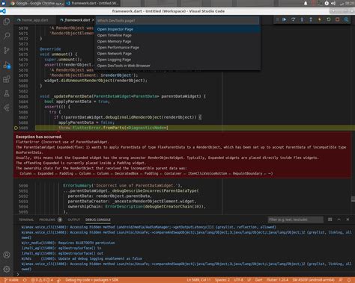Screen dimensions: 355x283
Task: Select Open Inspector Page option
Action: [178, 29]
